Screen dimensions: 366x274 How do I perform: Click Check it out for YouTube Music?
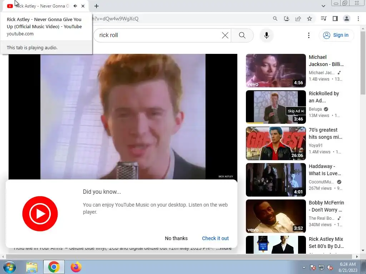click(x=215, y=238)
